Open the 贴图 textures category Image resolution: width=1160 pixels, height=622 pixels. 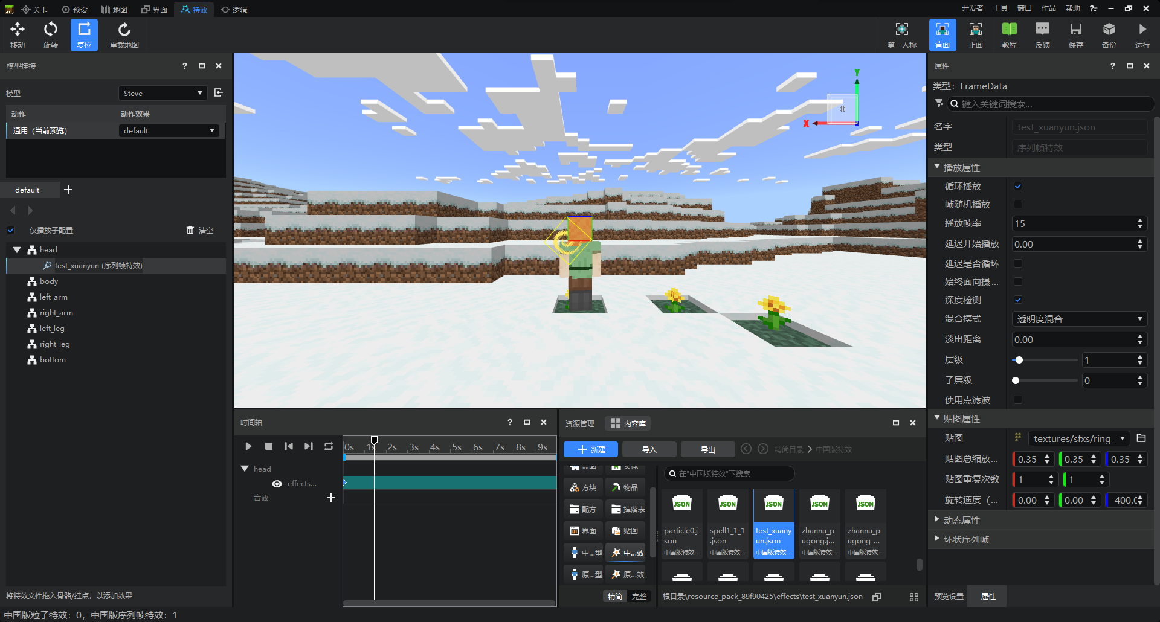pyautogui.click(x=625, y=531)
